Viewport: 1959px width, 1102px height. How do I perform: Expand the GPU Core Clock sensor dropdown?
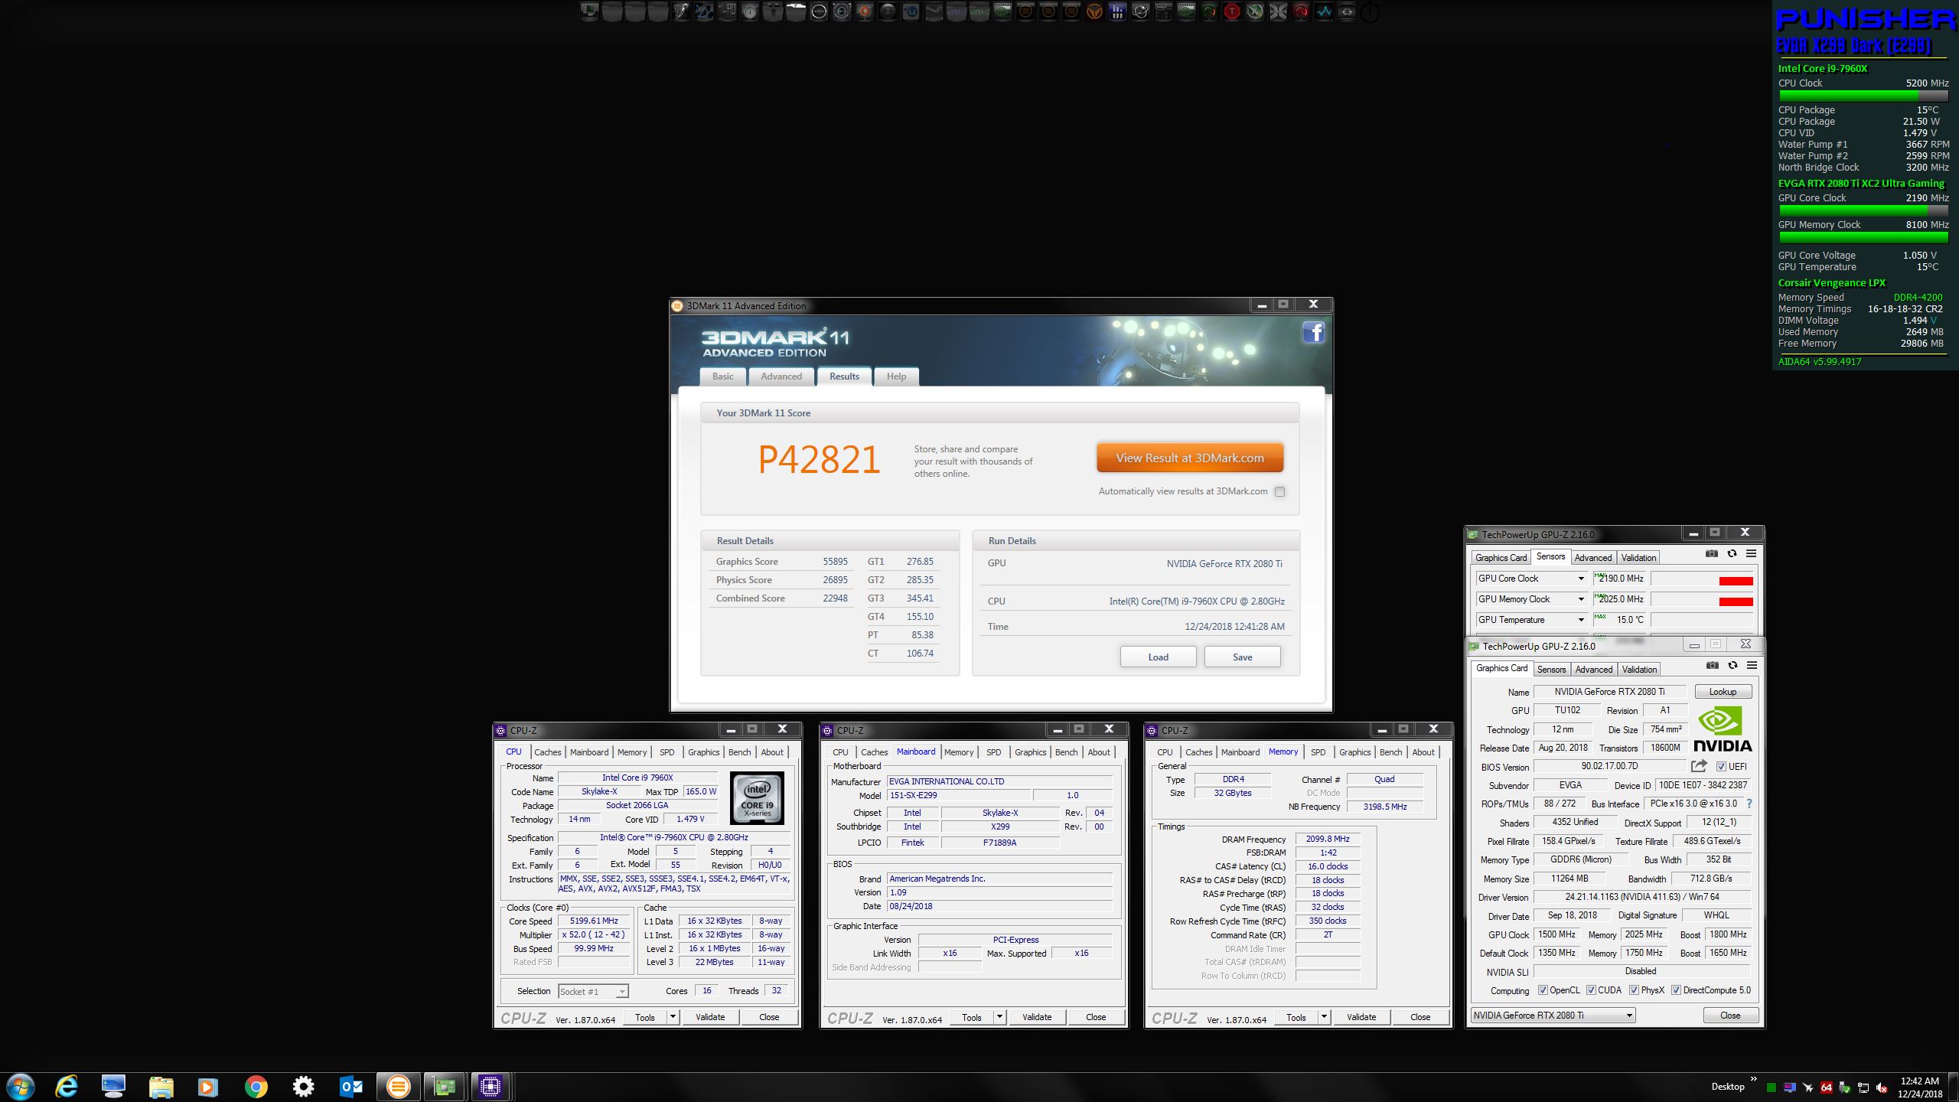tap(1580, 579)
